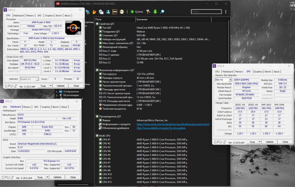Select SPD tab in Mainboard window
The height and width of the screenshot is (187, 295).
point(36,107)
